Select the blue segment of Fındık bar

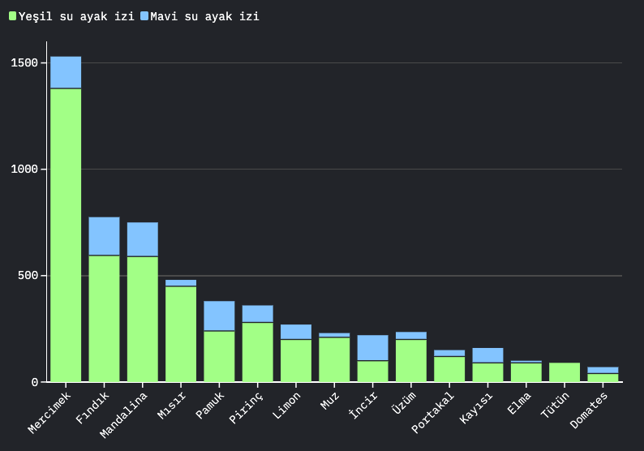pos(104,236)
